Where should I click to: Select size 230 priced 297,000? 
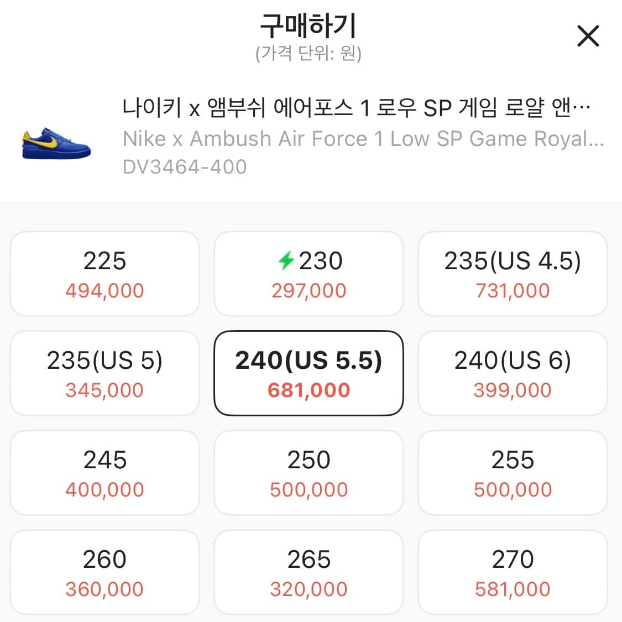tap(309, 273)
